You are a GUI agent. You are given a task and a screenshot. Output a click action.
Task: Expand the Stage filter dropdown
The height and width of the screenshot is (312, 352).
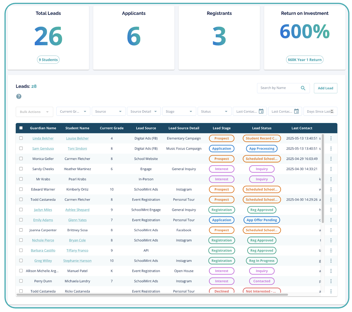point(179,111)
